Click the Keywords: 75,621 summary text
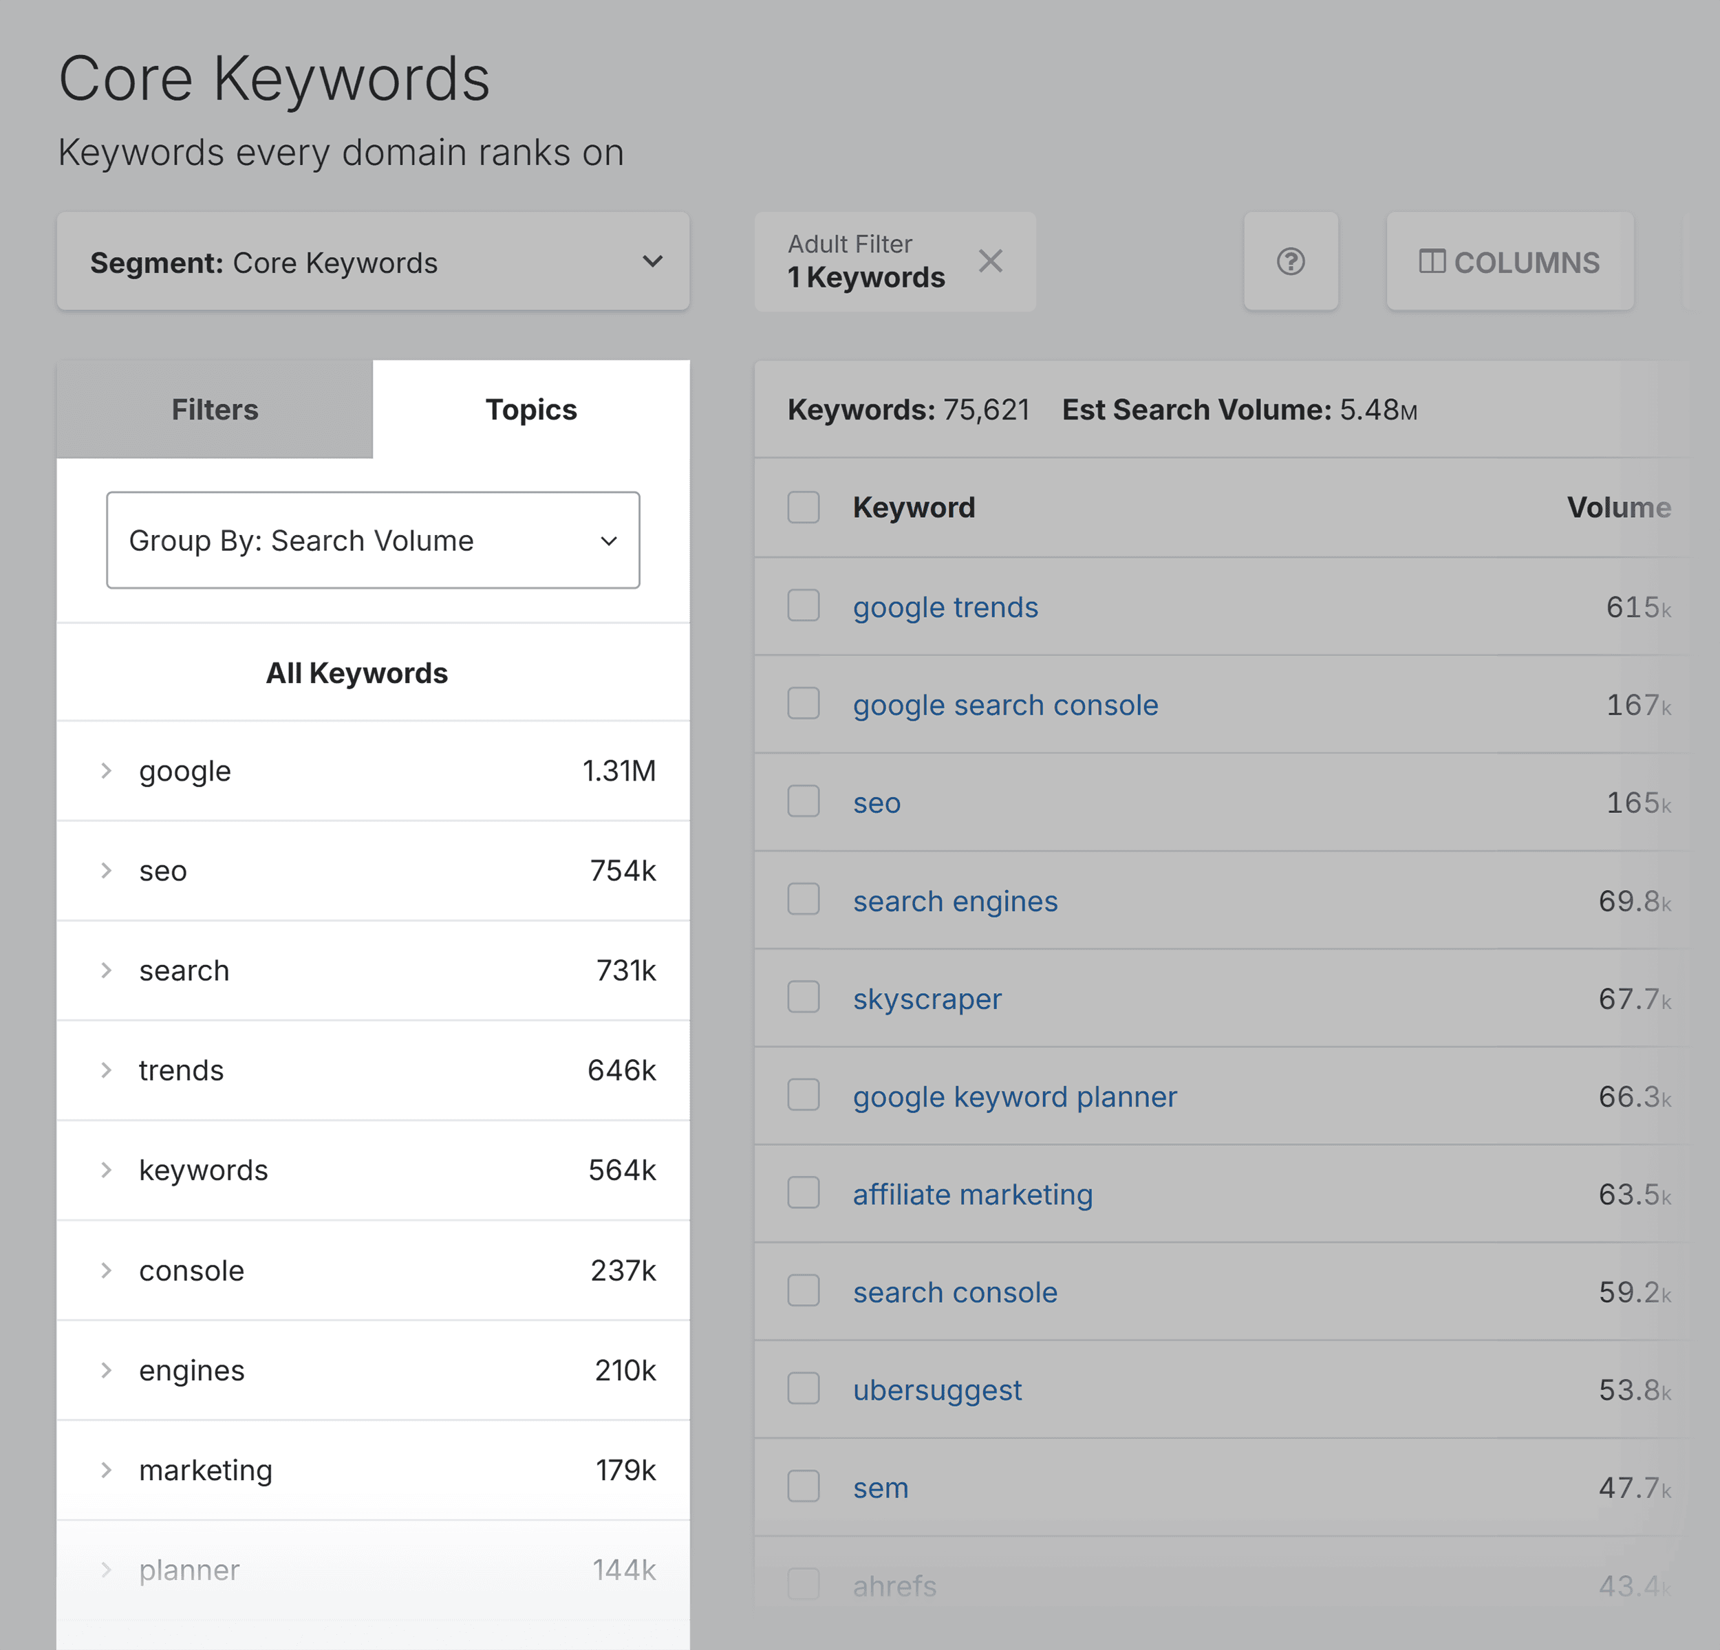 pyautogui.click(x=908, y=410)
